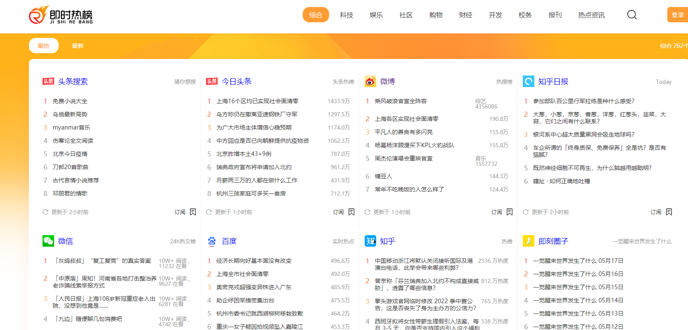Screen dimensions: 688x330
Task: Subscribe to 今日头条 via 订阅
Action: [x=339, y=212]
